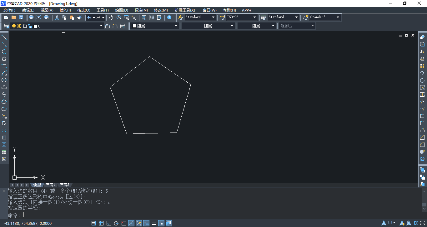Open the layer selection dropdown

point(101,26)
